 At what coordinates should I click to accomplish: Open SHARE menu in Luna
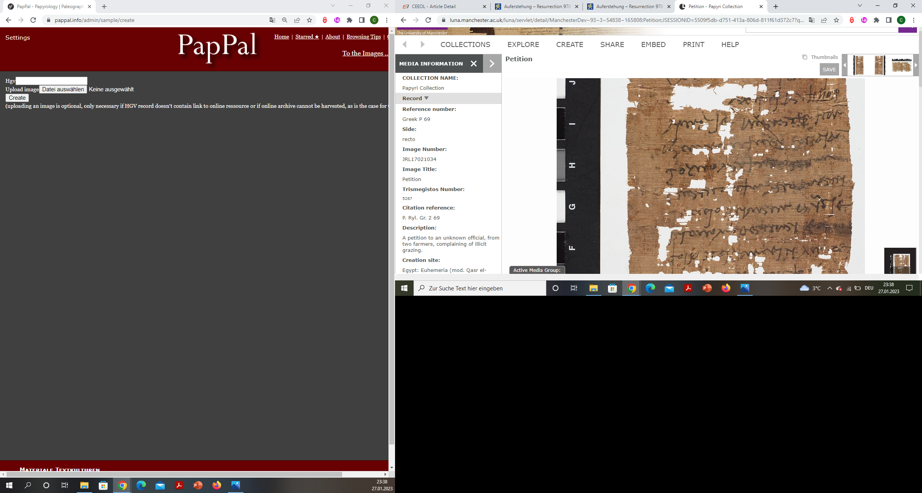tap(612, 45)
